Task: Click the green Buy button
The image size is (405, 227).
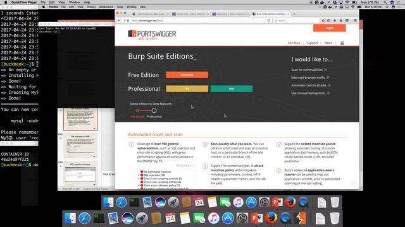Action: click(x=232, y=89)
